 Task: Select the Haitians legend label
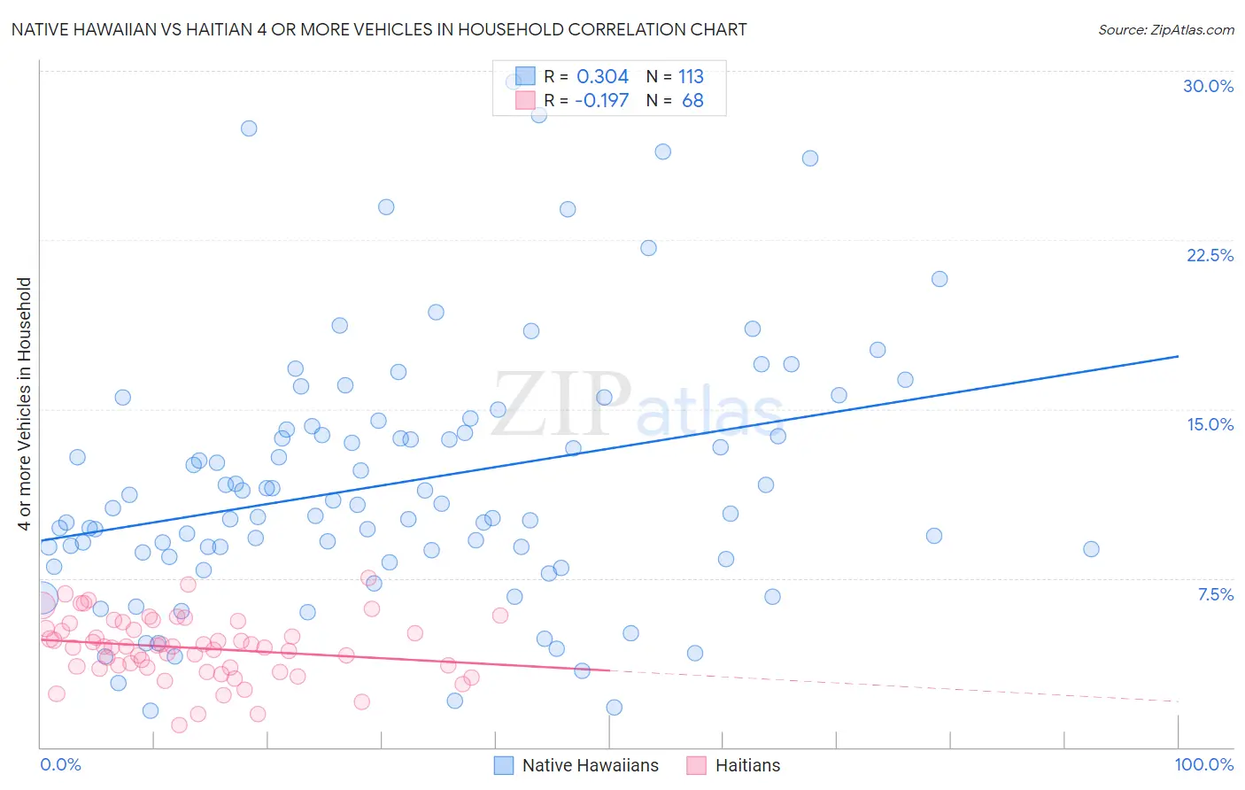tap(748, 765)
